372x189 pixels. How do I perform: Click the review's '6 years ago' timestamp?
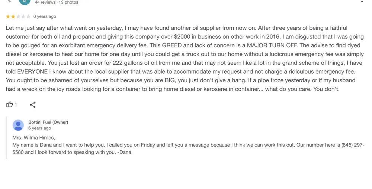45,16
